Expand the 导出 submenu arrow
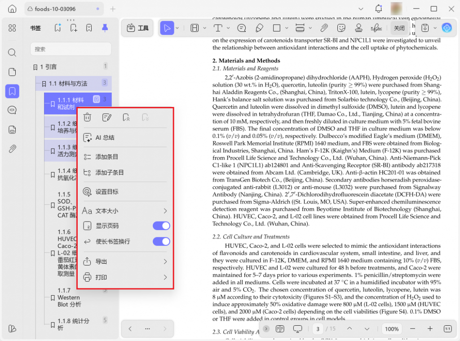Screen dimensions: 460x341 tap(165, 261)
